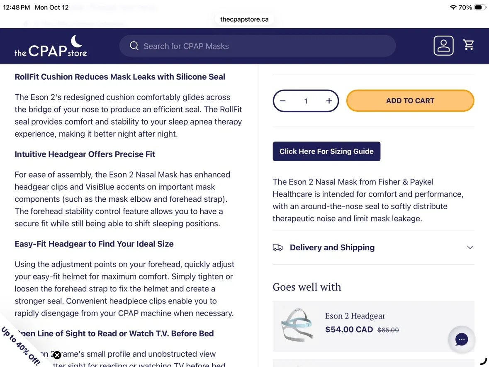489x367 pixels.
Task: Focus the Search for CPAP Masks field
Action: (258, 46)
